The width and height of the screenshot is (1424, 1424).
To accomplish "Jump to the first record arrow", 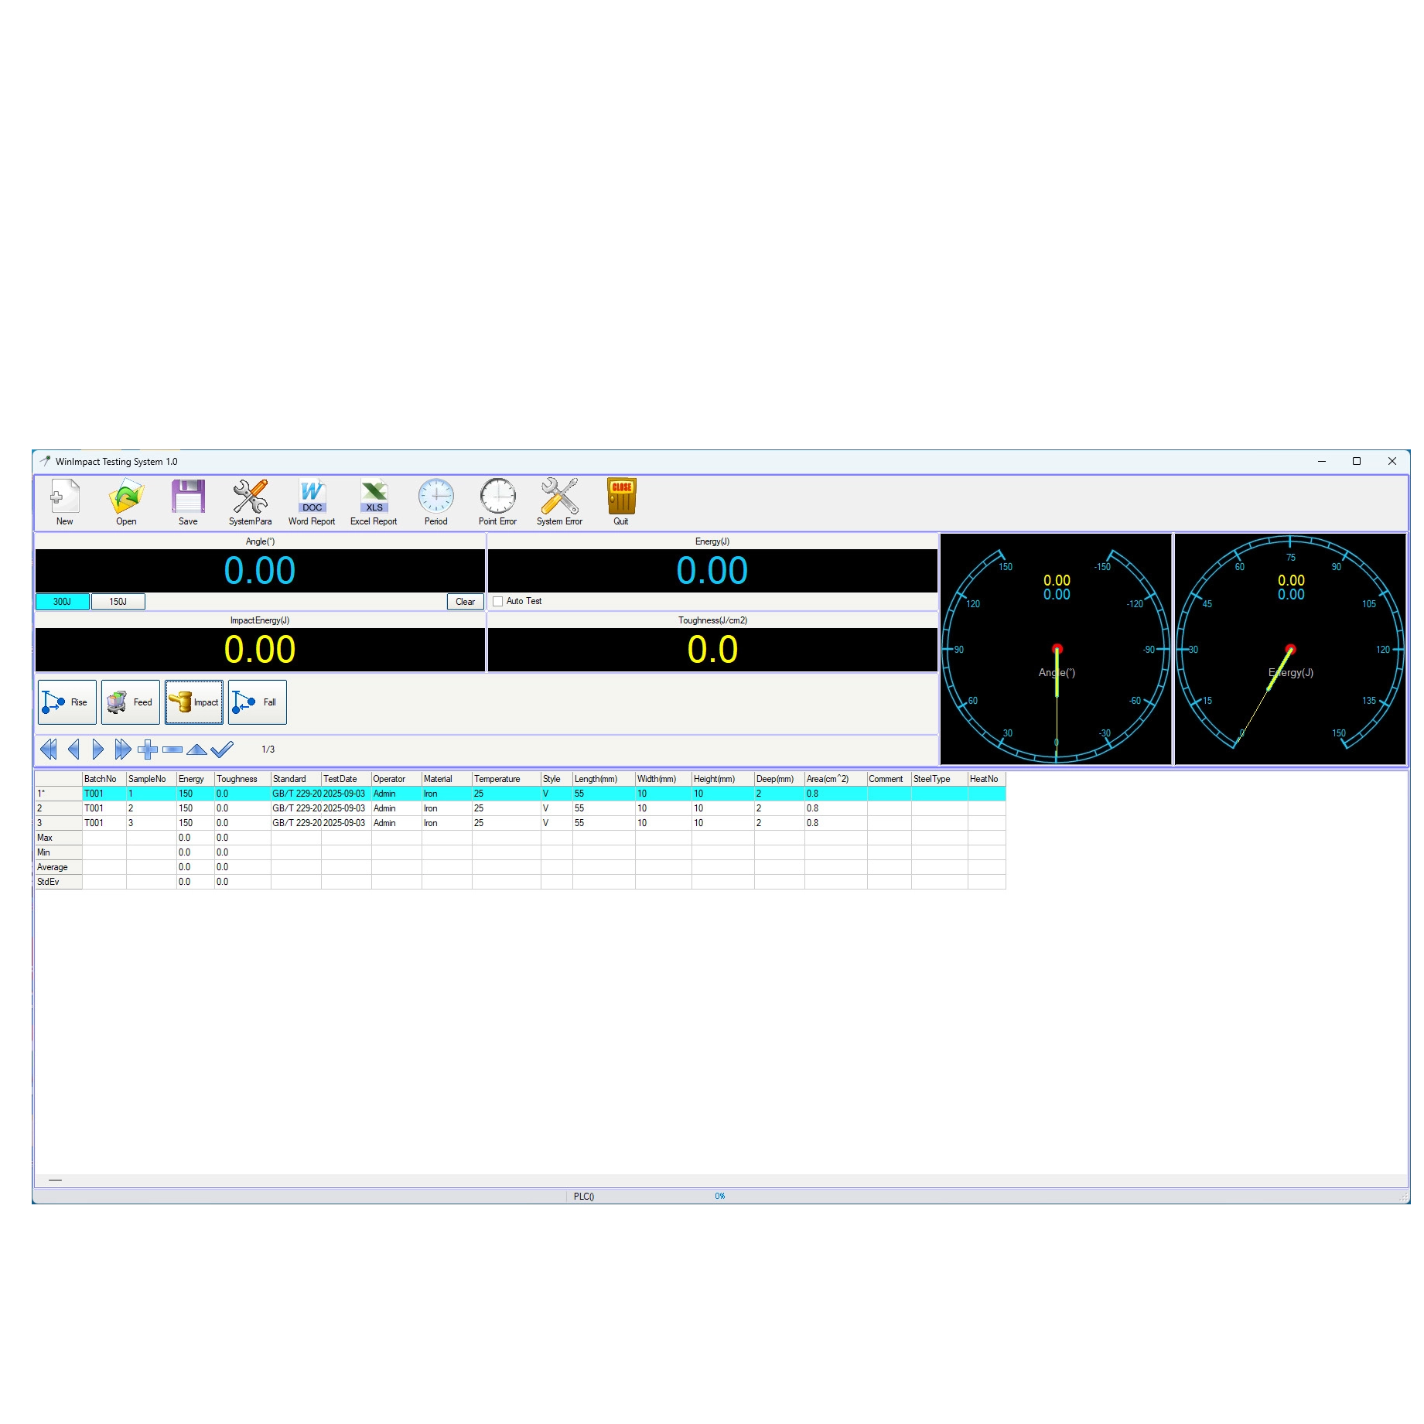I will click(x=48, y=750).
